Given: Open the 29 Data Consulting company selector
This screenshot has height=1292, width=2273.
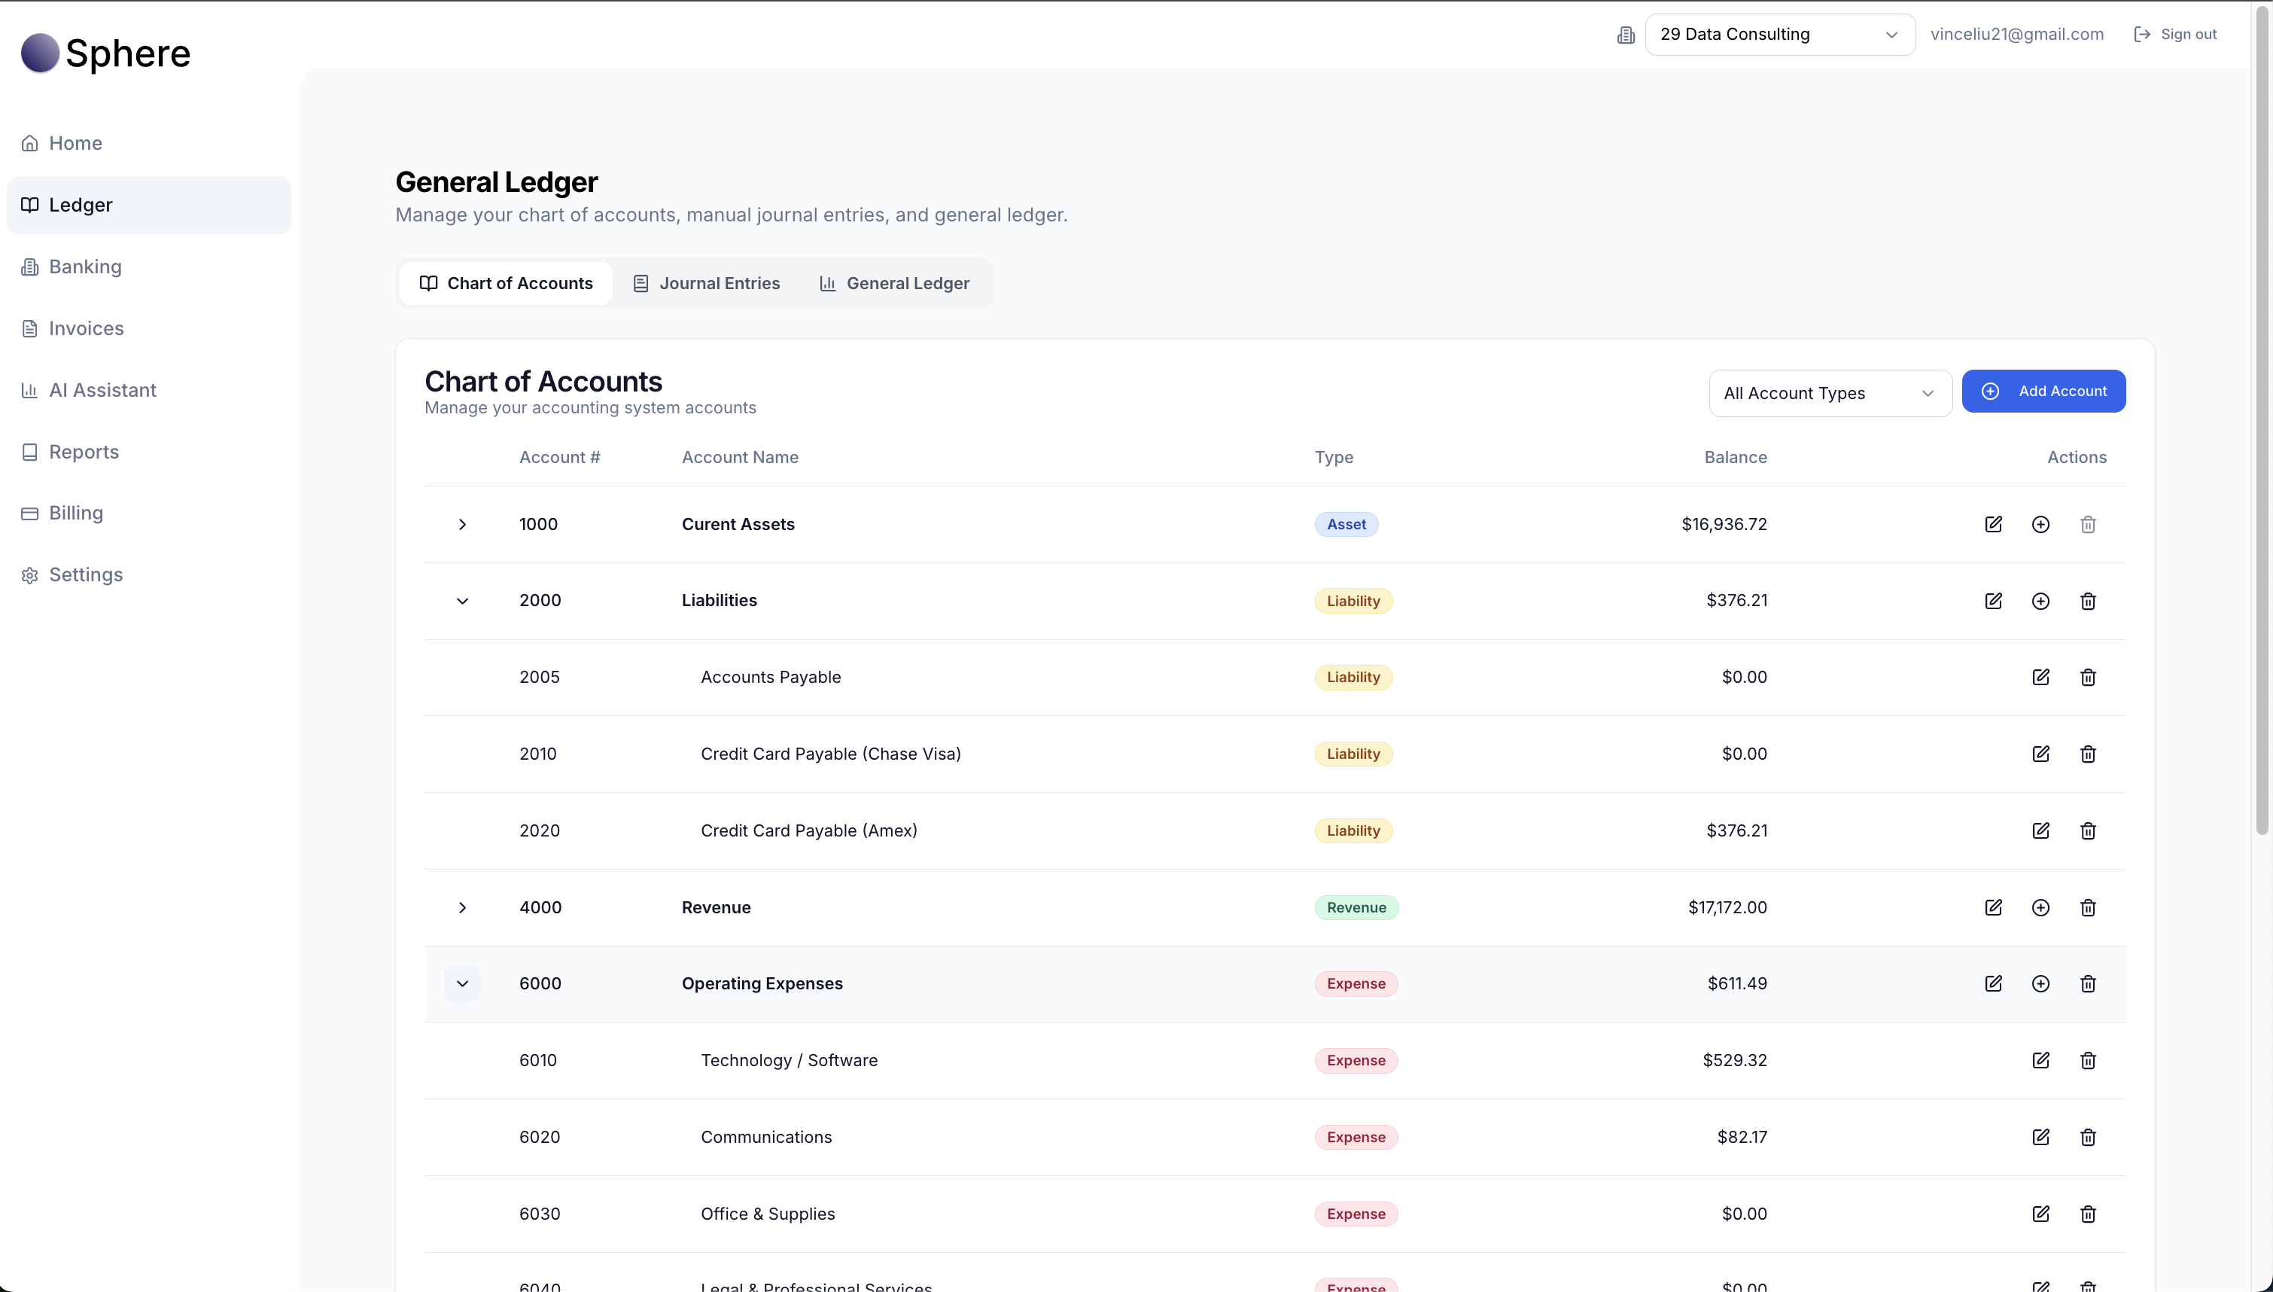Looking at the screenshot, I should 1779,35.
